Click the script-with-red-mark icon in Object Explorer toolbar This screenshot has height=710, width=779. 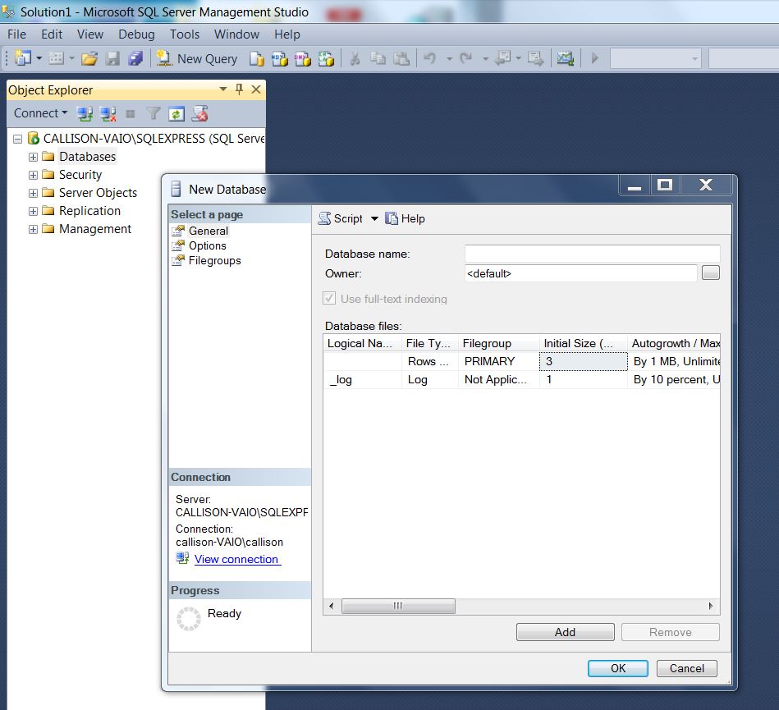point(200,114)
